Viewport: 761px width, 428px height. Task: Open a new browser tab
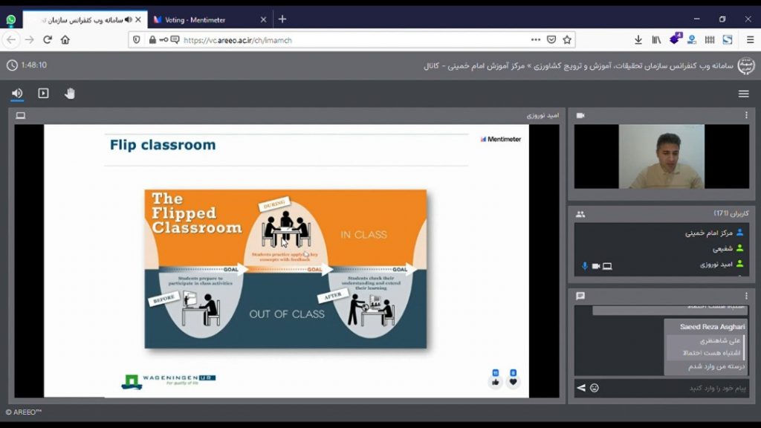[x=282, y=19]
